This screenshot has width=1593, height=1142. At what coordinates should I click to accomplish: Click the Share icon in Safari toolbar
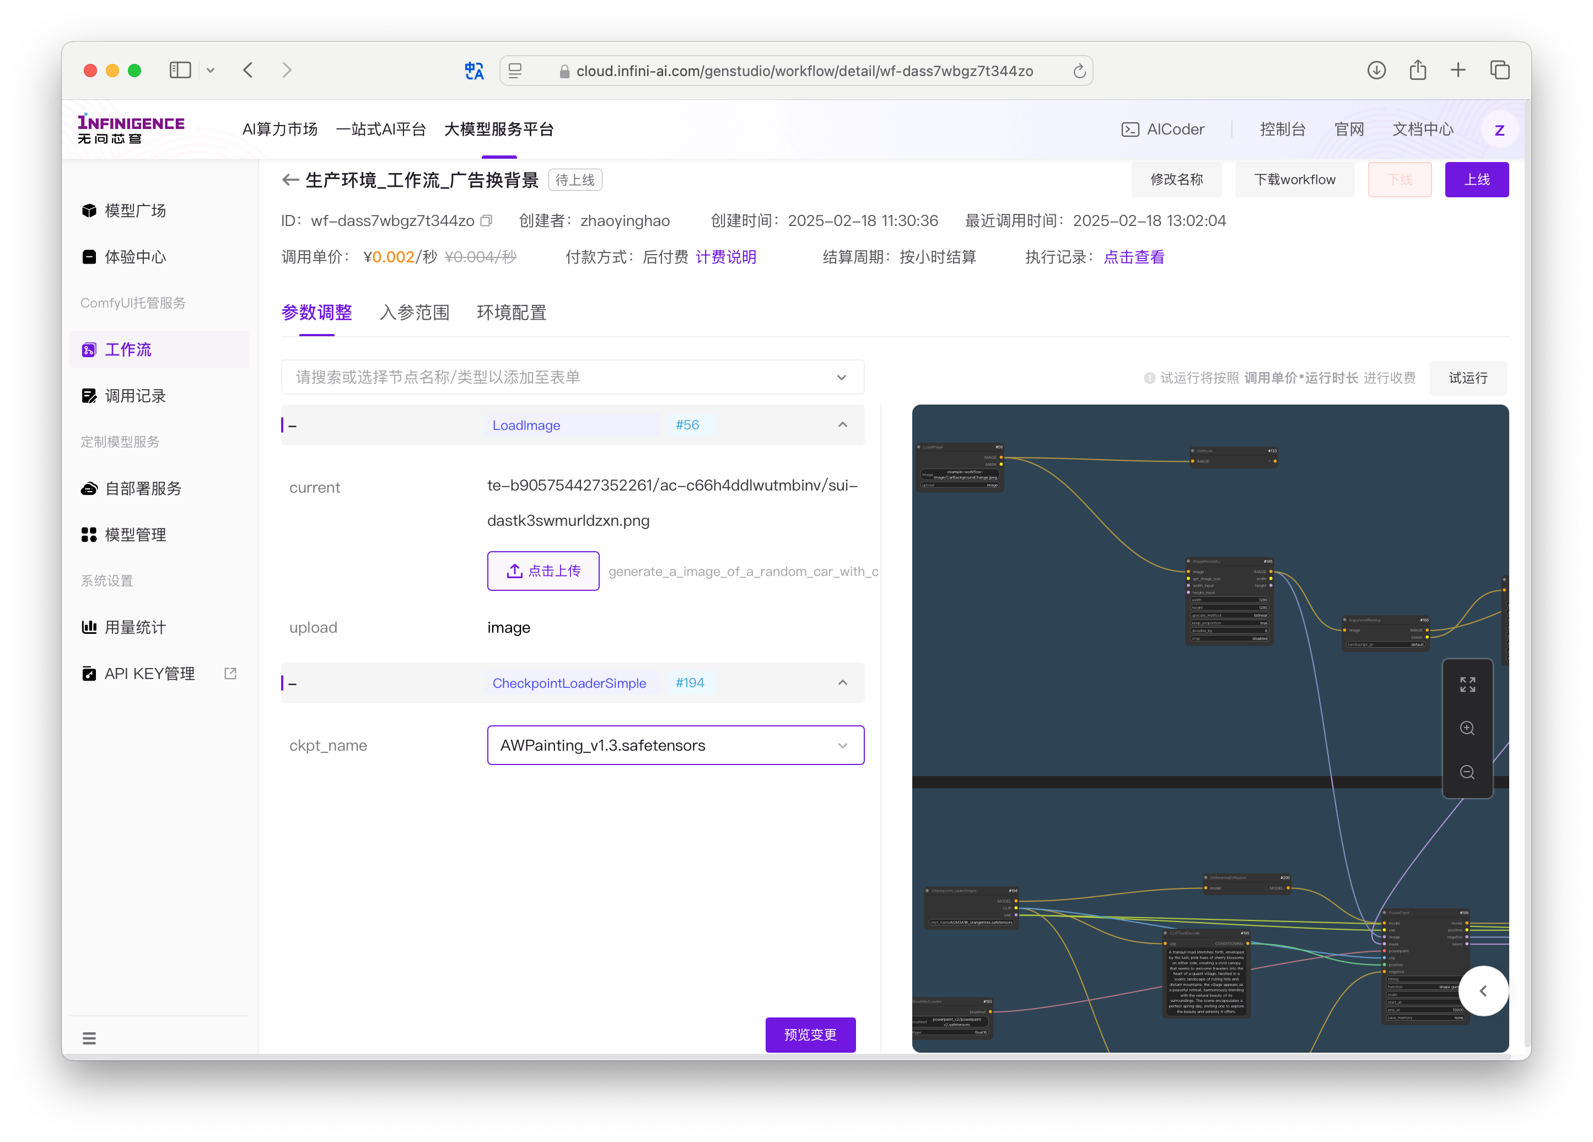coord(1417,69)
